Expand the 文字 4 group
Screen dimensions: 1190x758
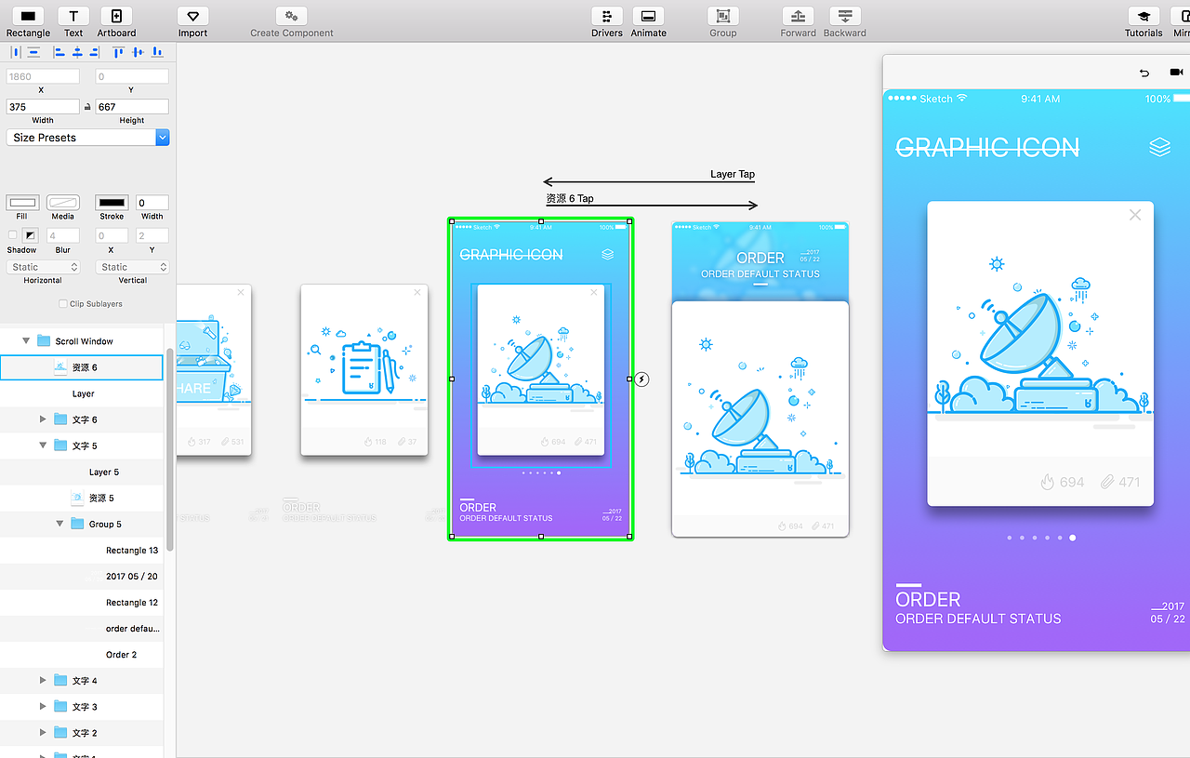(x=43, y=680)
